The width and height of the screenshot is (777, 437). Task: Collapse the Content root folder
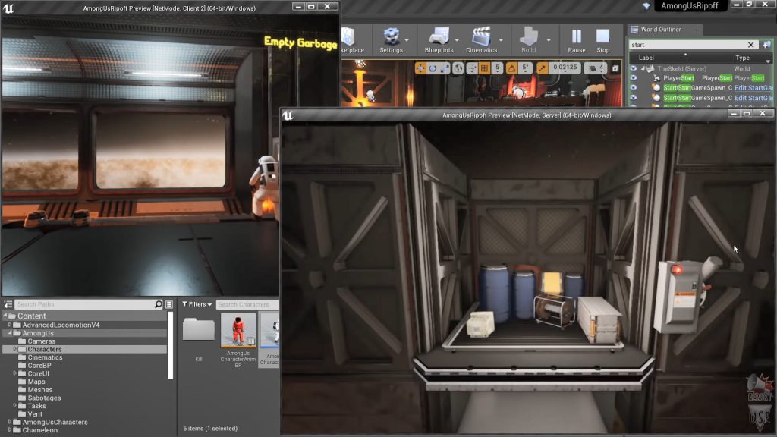5,316
